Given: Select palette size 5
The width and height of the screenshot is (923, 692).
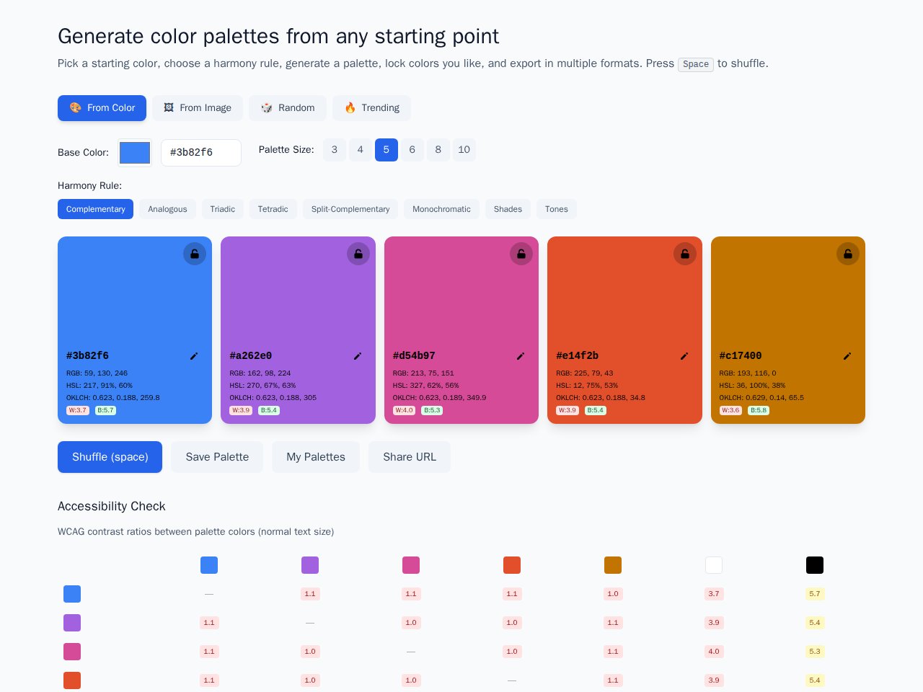Looking at the screenshot, I should point(387,150).
